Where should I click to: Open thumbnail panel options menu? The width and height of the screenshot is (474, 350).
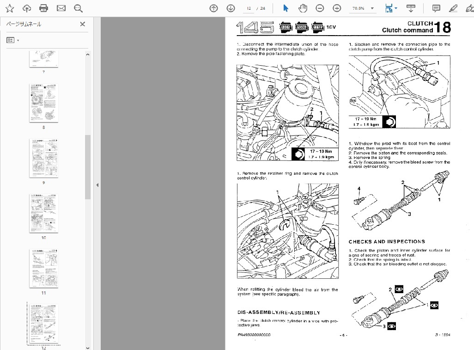point(12,40)
